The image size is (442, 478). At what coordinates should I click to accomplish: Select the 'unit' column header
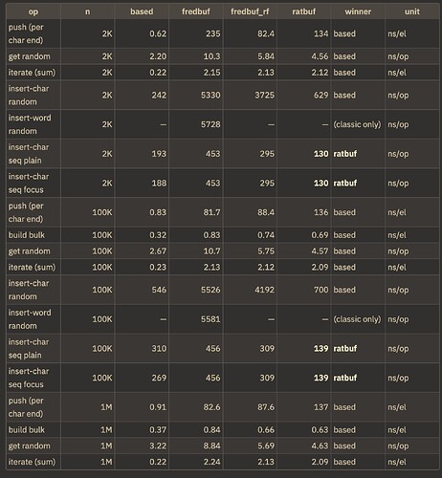[x=412, y=11]
